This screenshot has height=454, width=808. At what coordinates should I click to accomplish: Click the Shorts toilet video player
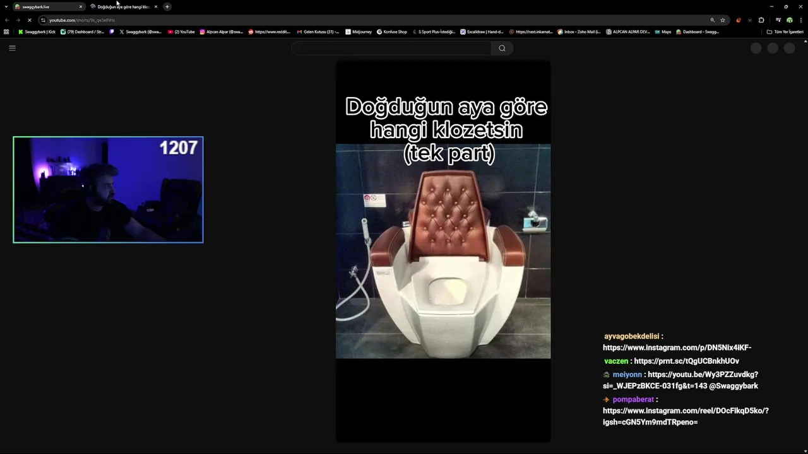click(x=443, y=251)
